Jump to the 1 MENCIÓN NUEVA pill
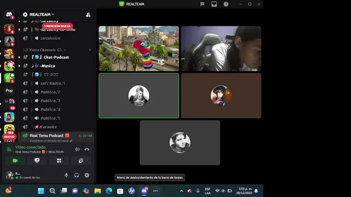Screen dimensions: 351x197 57,26
